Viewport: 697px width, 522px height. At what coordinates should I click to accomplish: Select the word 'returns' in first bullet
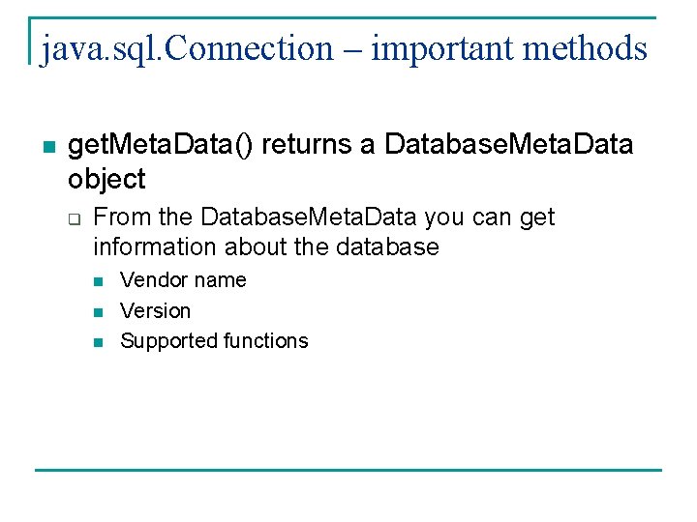tap(306, 145)
